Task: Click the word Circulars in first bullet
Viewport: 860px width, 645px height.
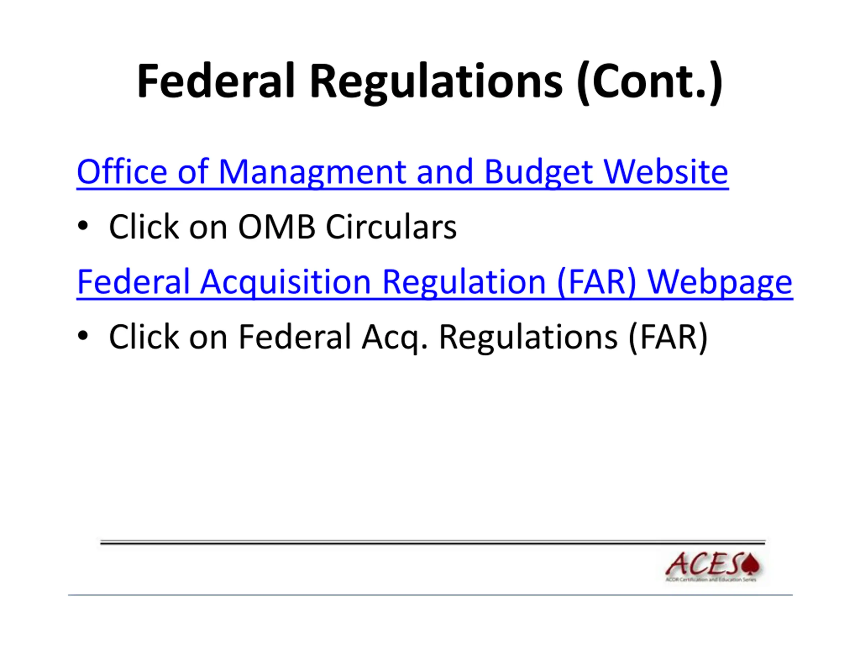Action: click(x=391, y=227)
